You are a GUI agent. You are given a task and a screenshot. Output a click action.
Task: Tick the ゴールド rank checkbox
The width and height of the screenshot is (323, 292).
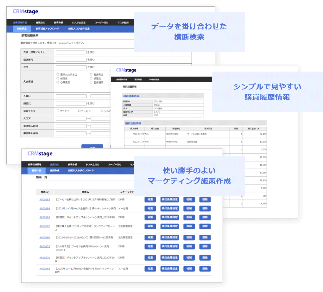tap(79, 111)
